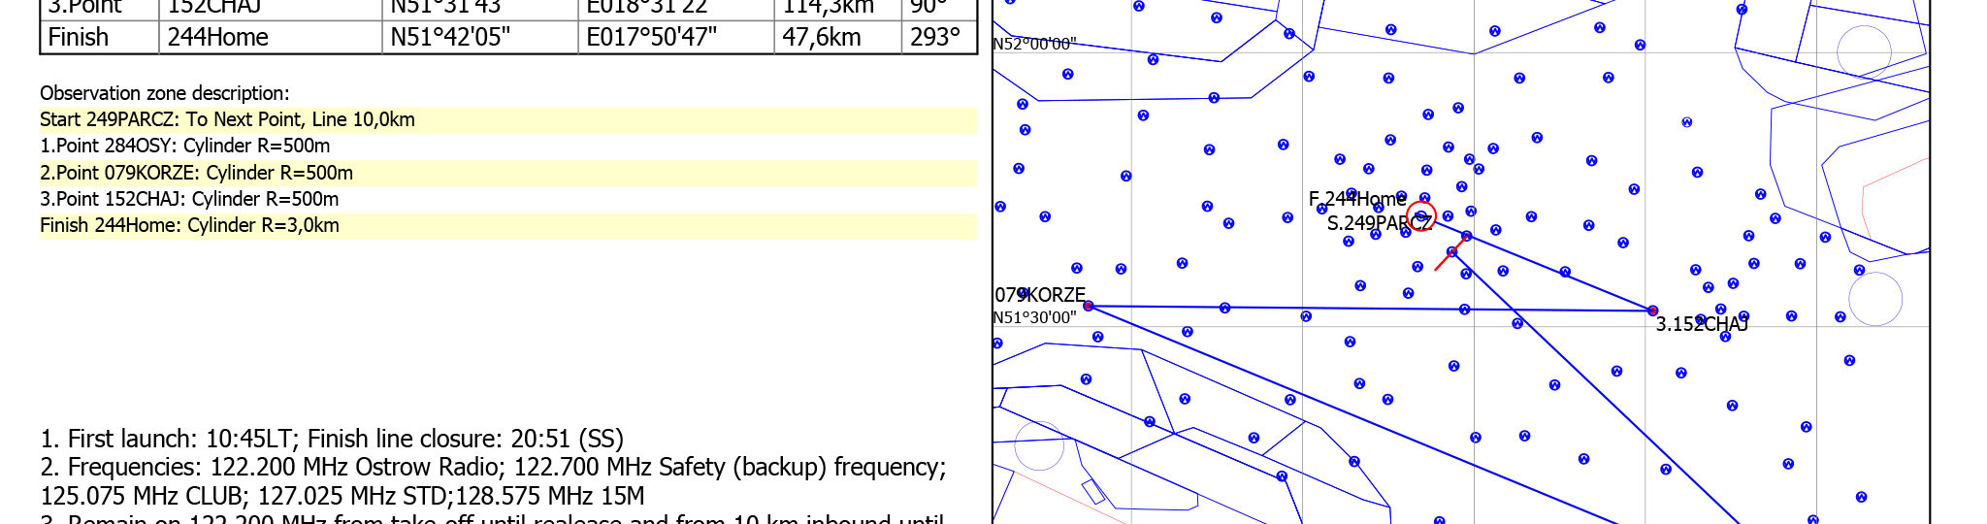Click the red start line tick mark
1987x524 pixels.
[1447, 257]
